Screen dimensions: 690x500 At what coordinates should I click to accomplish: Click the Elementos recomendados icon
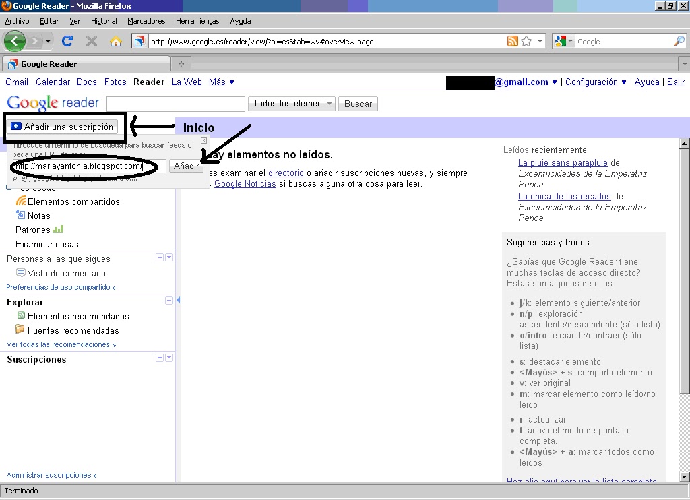point(21,315)
